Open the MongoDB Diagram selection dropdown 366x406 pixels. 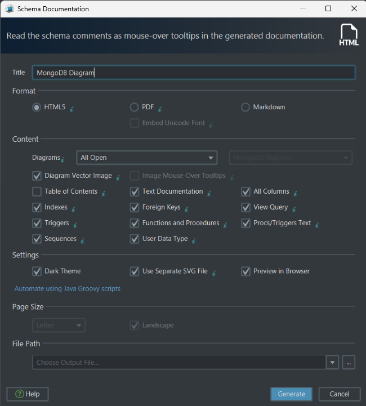291,158
